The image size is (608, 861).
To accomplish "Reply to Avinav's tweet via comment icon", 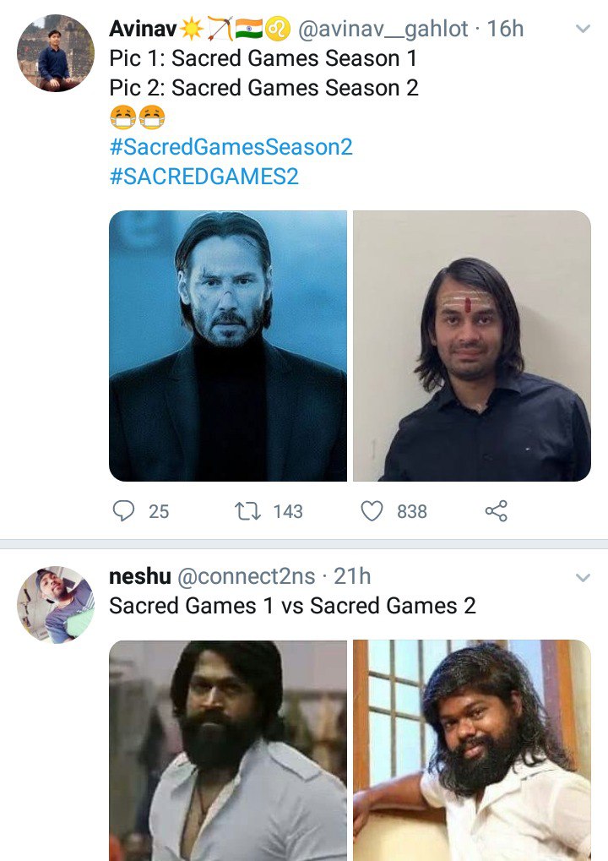I will [123, 510].
